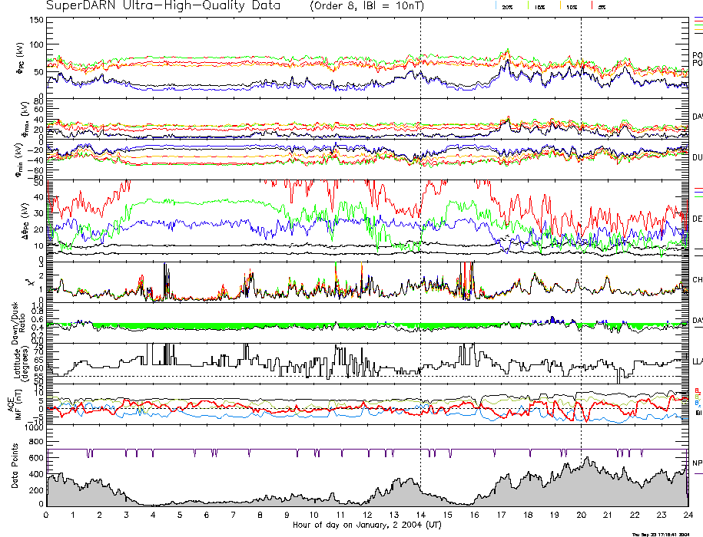Click the '400' tick on Data Points axis
Image resolution: width=703 pixels, height=537 pixels.
36,474
